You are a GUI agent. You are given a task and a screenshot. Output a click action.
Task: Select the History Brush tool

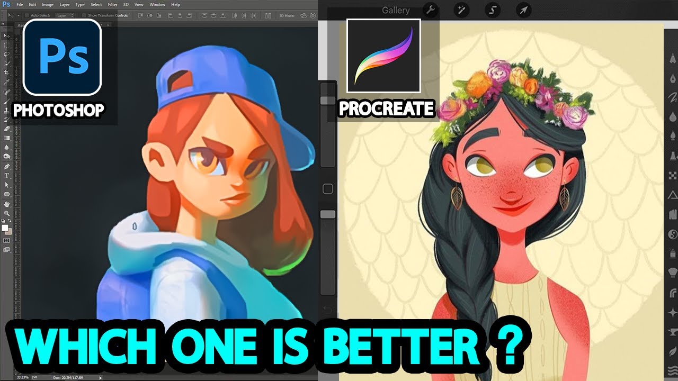click(x=7, y=119)
